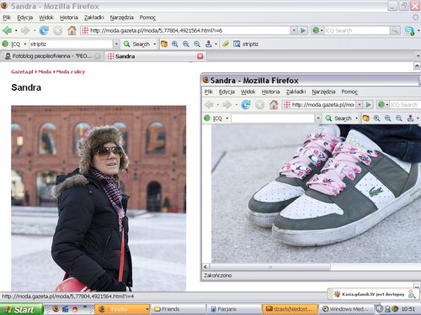Open Historia menu in main window
Viewport: 421px width, 315px height.
(x=69, y=18)
